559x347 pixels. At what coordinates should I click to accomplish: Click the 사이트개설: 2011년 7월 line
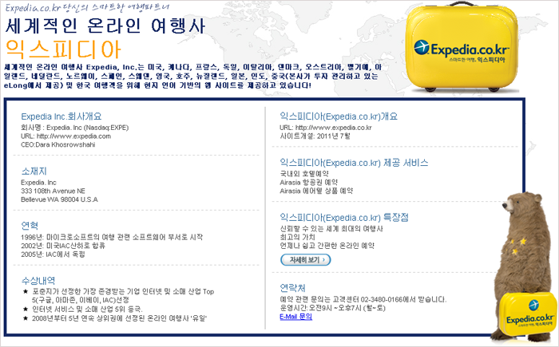tap(315, 136)
